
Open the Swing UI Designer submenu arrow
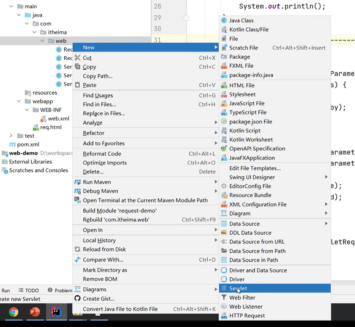(x=326, y=177)
